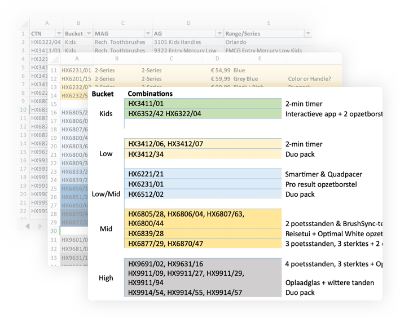This screenshot has width=400, height=318.
Task: Click next sheet arrow in back spreadsheet
Action: click(x=40, y=226)
